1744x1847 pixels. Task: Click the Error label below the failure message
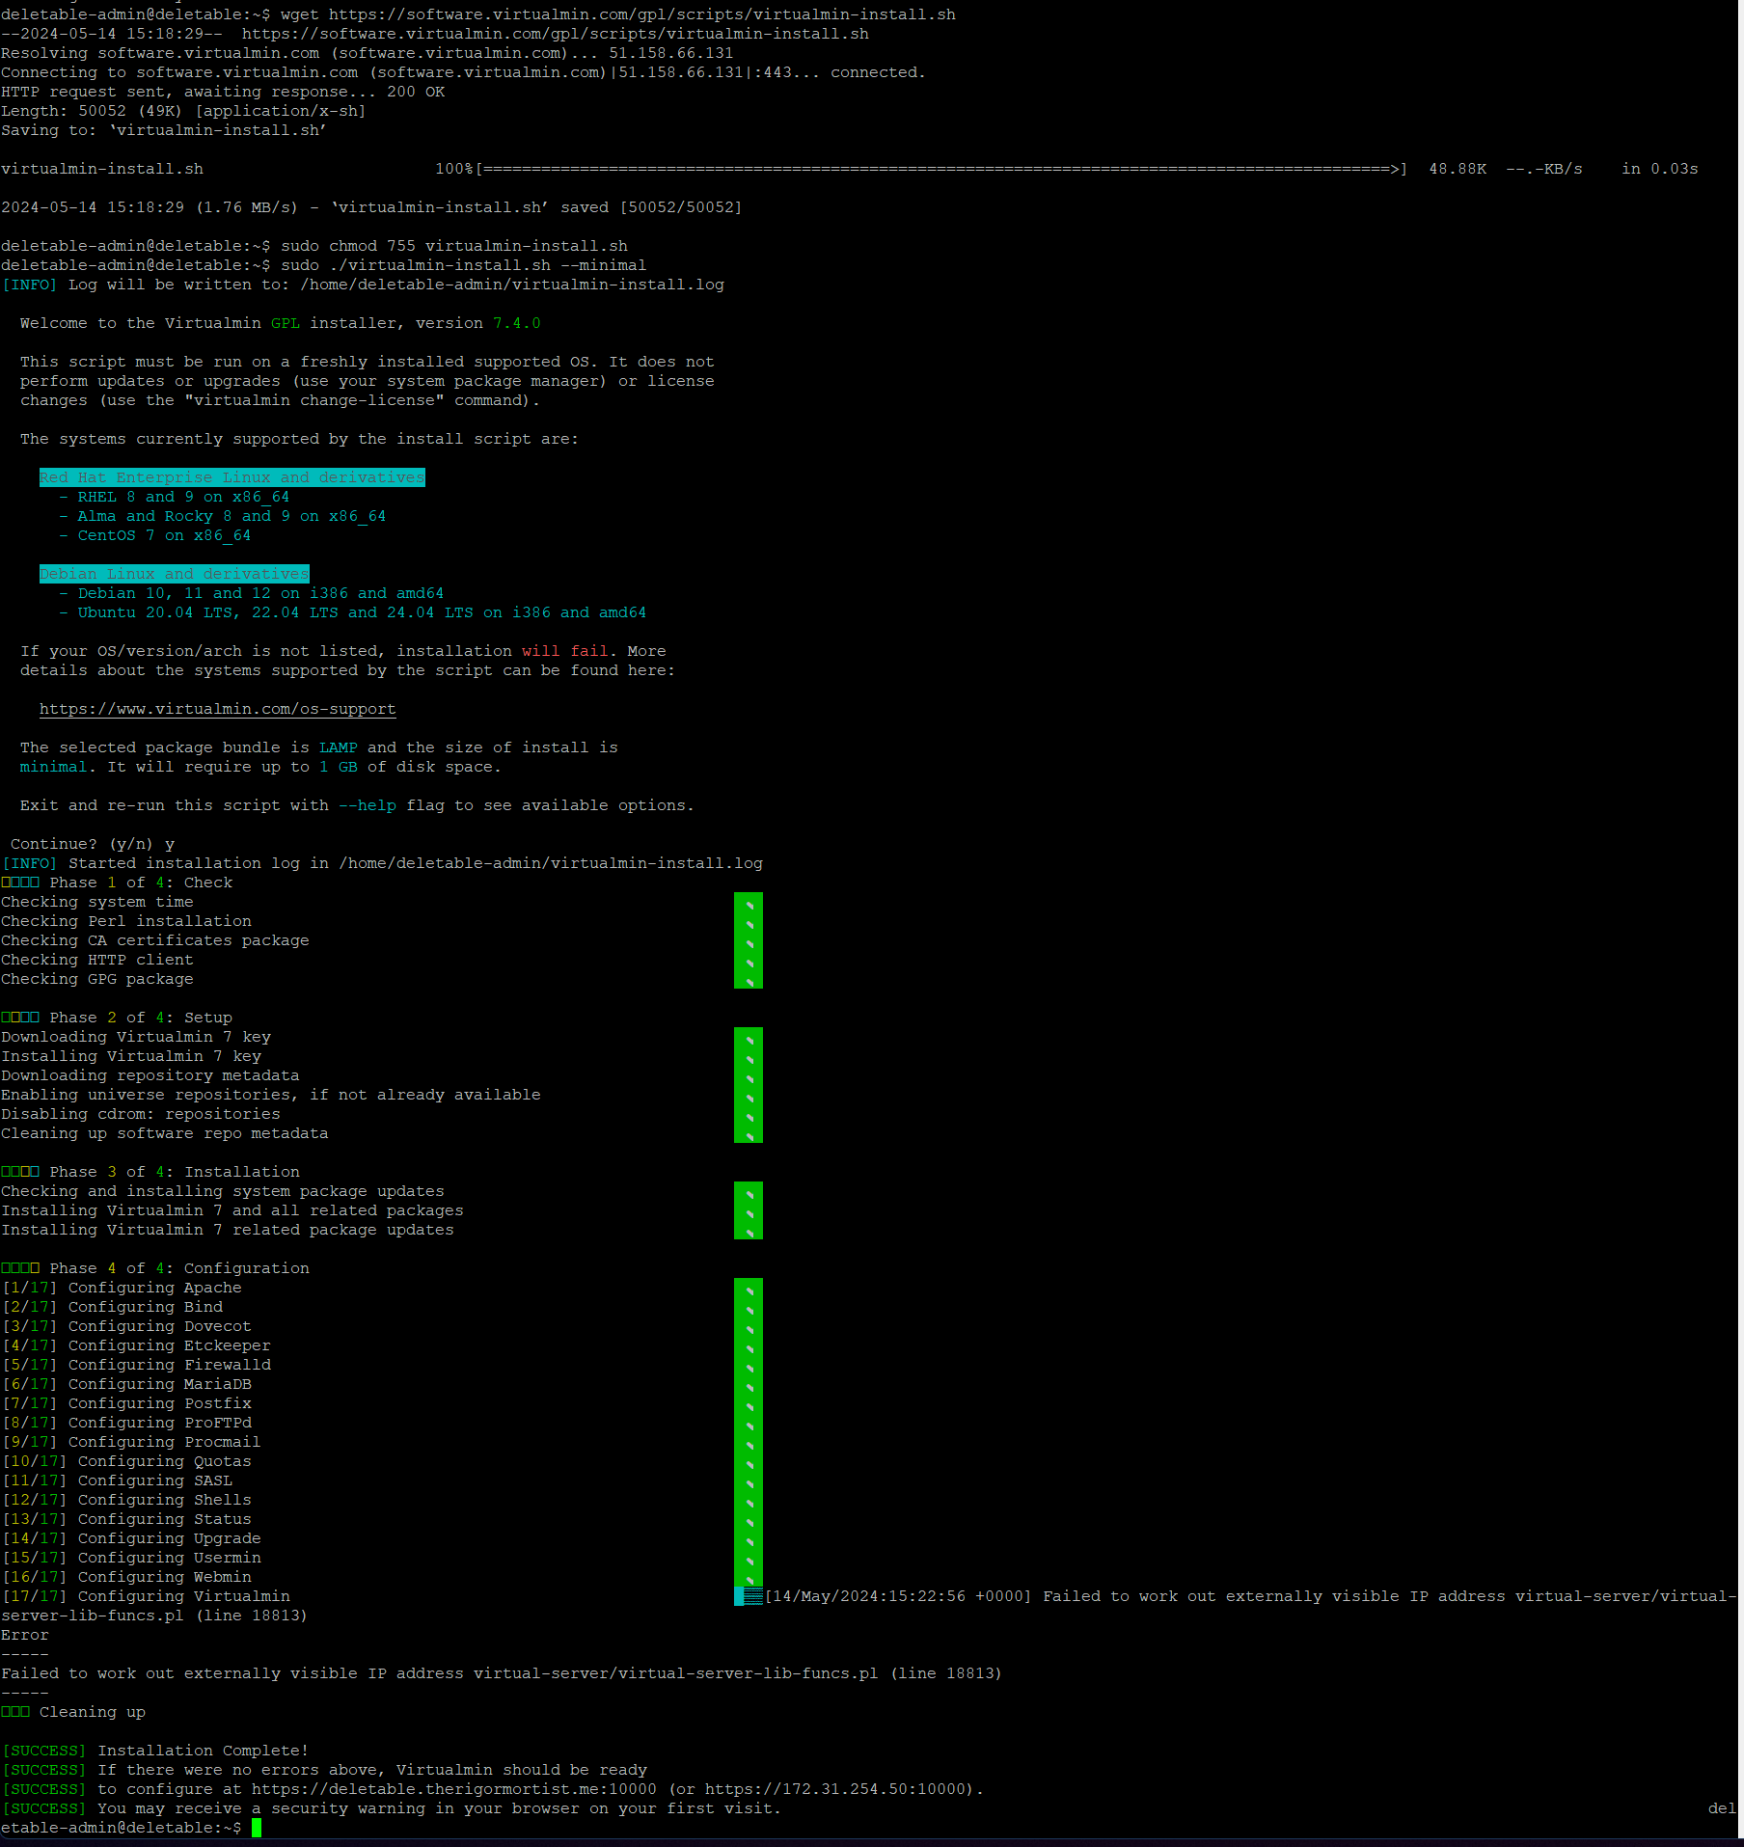tap(24, 1634)
